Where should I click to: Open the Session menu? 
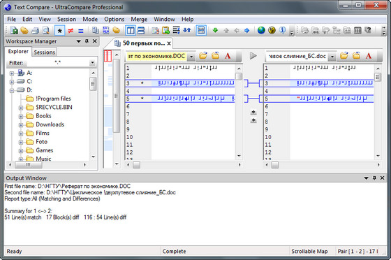66,19
